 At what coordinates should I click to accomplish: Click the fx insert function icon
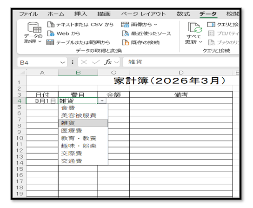pos(108,62)
